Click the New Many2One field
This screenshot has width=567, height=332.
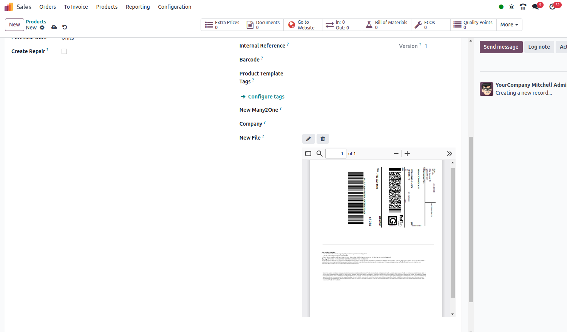tap(379, 110)
